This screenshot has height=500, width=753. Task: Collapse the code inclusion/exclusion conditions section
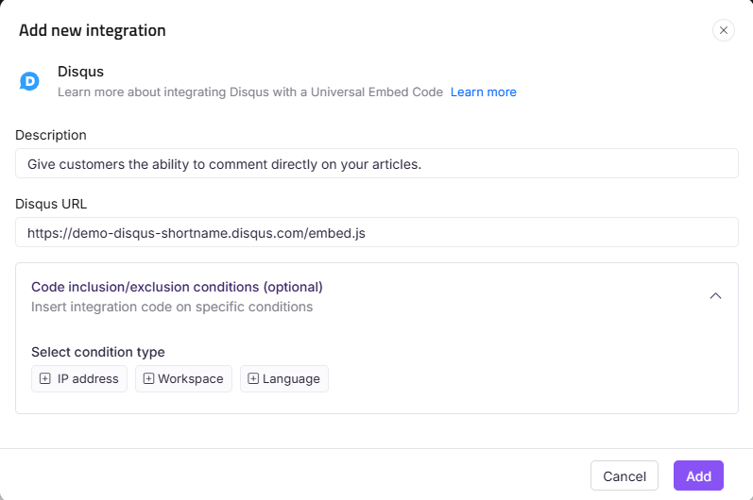click(715, 296)
